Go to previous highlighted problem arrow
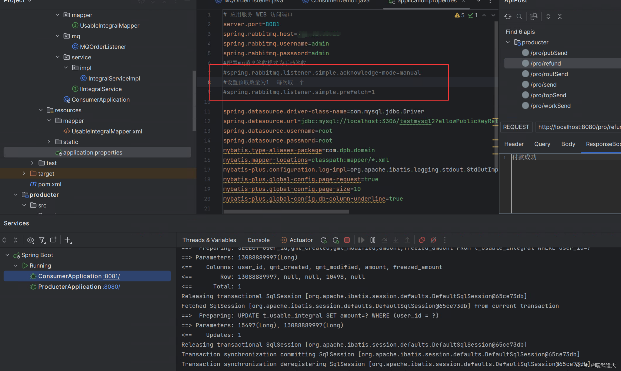The height and width of the screenshot is (371, 621). point(484,15)
